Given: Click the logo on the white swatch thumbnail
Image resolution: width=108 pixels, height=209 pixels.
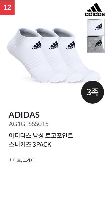Looking at the screenshot, I should click(x=99, y=27).
